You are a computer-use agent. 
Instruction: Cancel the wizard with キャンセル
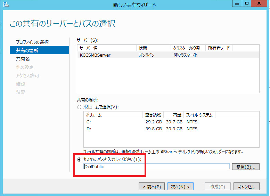point(246,187)
